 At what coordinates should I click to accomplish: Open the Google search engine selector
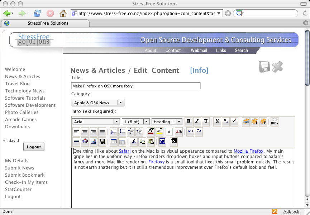pyautogui.click(x=240, y=14)
